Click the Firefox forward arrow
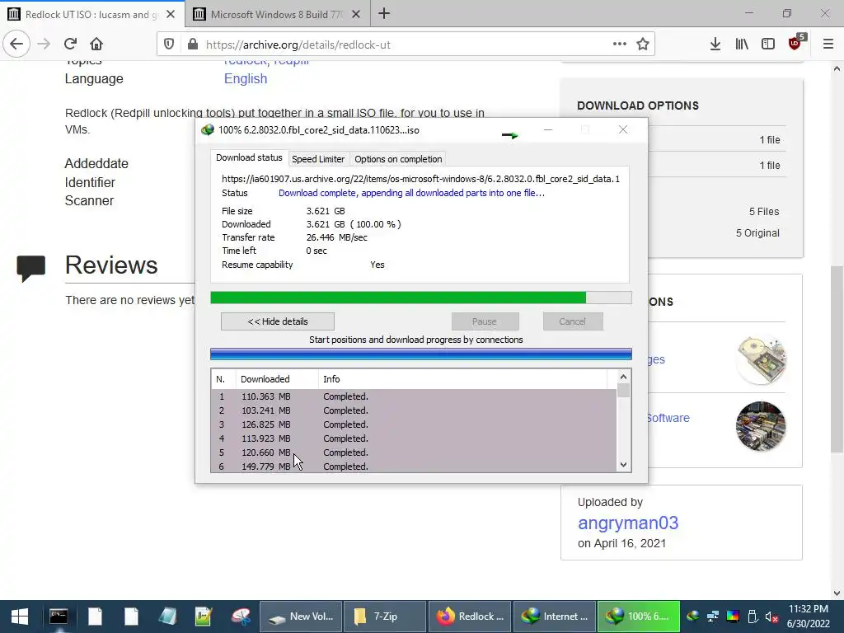Image resolution: width=844 pixels, height=633 pixels. [x=44, y=45]
